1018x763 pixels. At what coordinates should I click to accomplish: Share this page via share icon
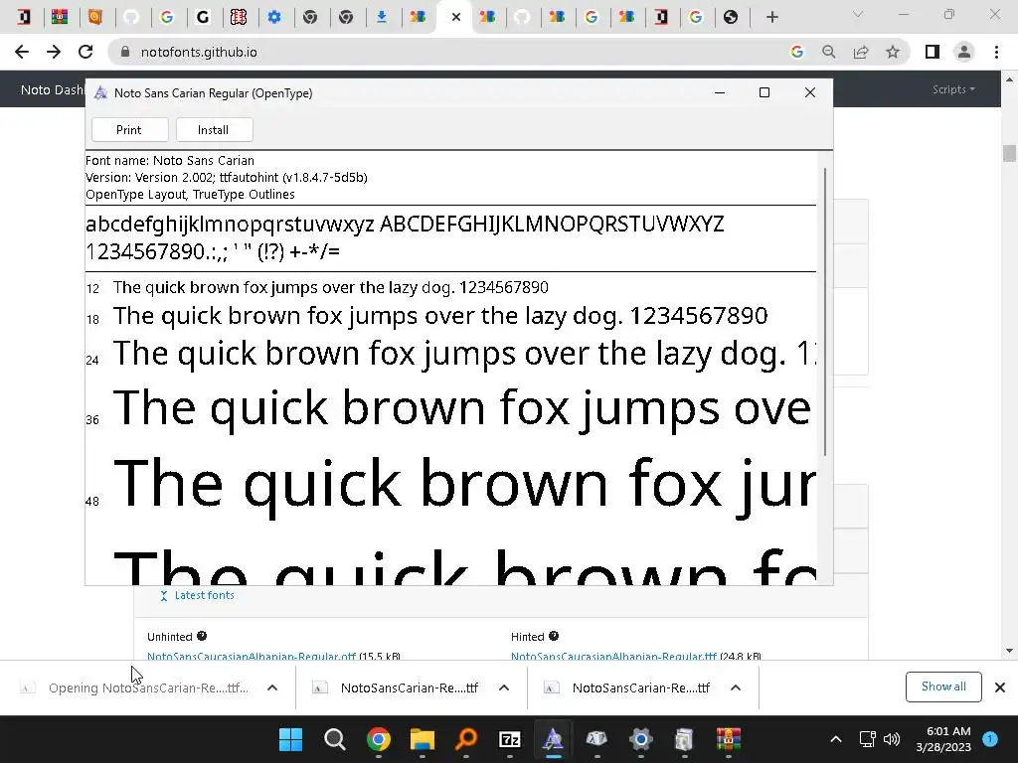click(861, 52)
